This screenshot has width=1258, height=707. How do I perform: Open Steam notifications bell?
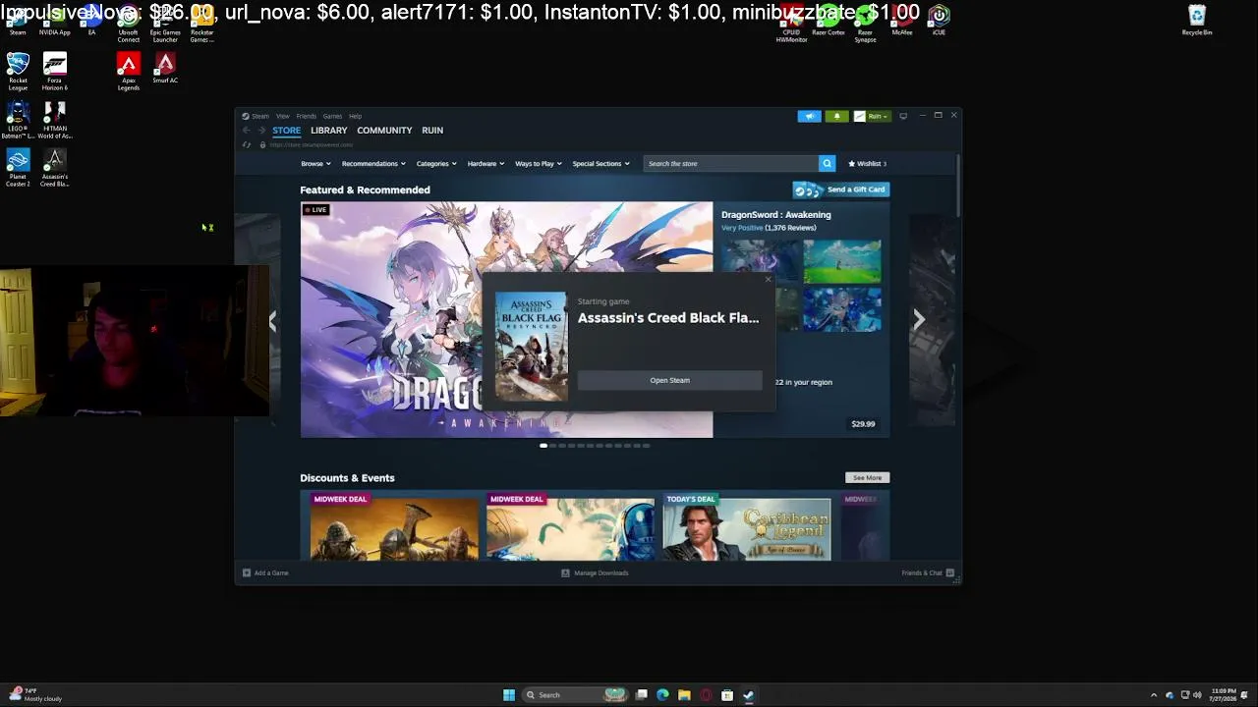tap(837, 116)
